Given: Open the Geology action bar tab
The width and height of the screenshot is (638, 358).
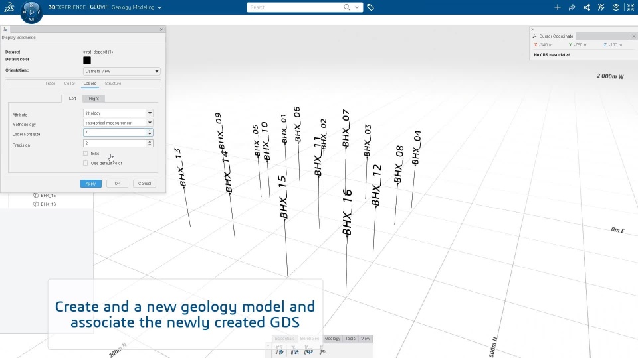Looking at the screenshot, I should click(332, 339).
